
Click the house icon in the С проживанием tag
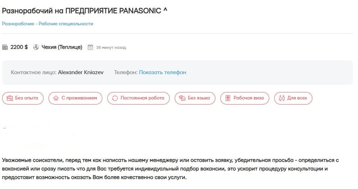(x=56, y=98)
